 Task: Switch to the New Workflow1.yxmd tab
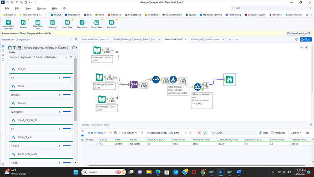(94, 39)
